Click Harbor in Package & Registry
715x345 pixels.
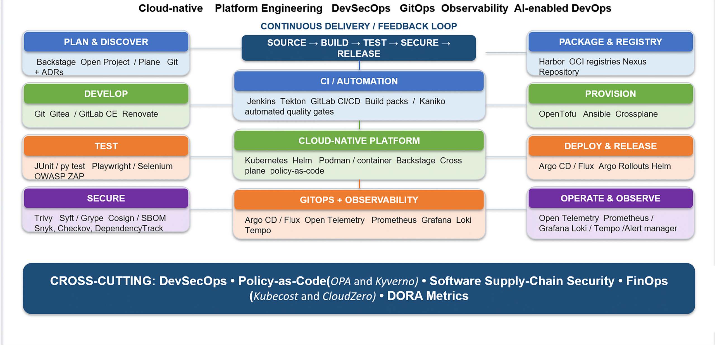pos(552,62)
